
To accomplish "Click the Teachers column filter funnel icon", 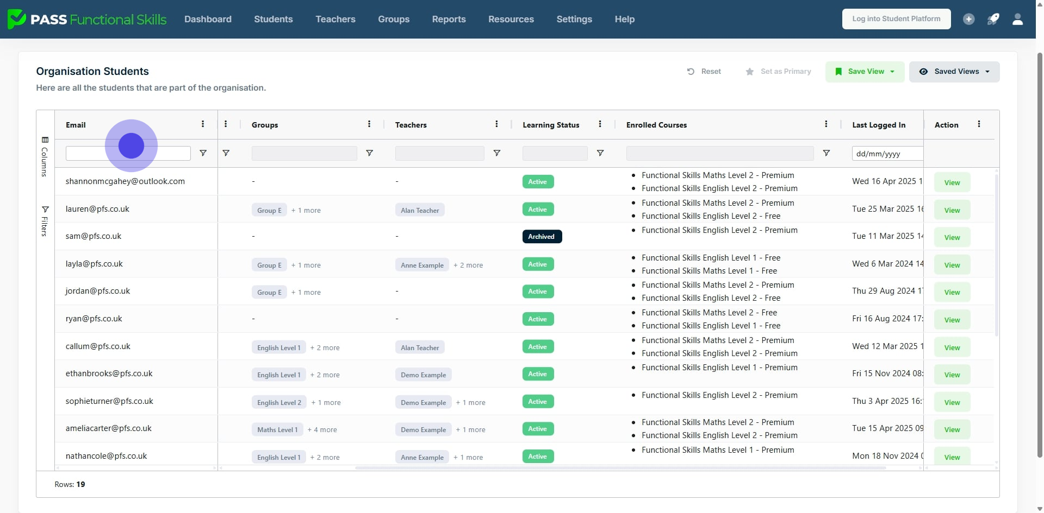I will 496,153.
